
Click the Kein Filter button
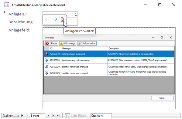[75, 116]
